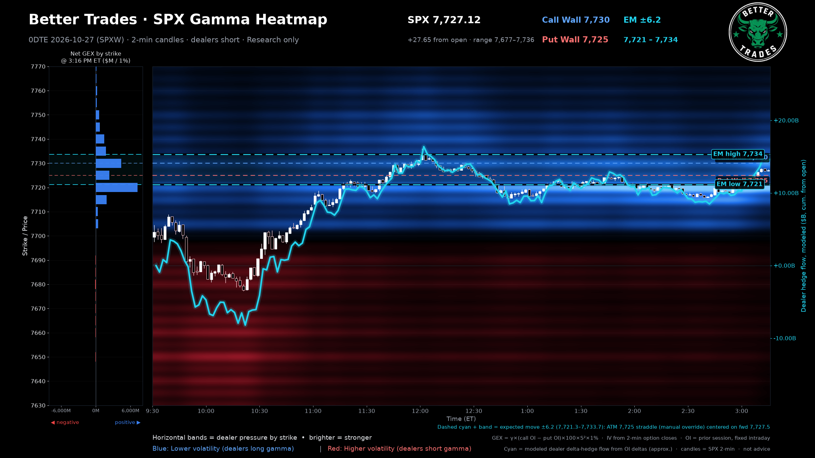
Task: Click the '0DTE 2026-10-27 (SPXW)' subtitle
Action: coord(164,40)
